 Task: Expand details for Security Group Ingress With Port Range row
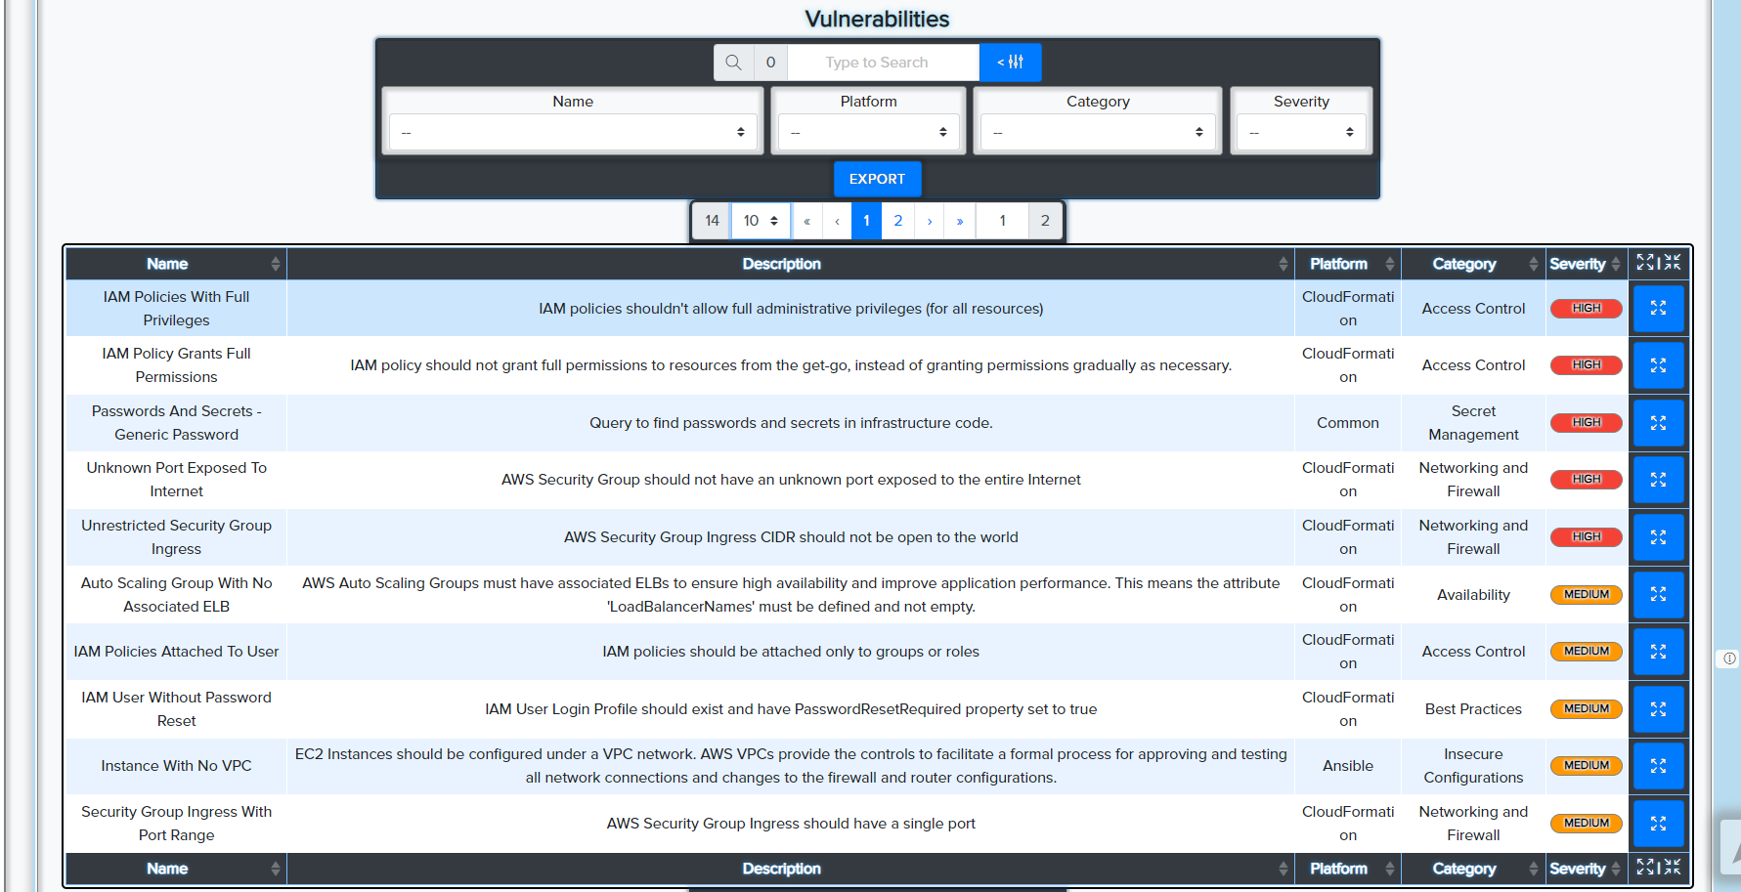tap(1658, 824)
